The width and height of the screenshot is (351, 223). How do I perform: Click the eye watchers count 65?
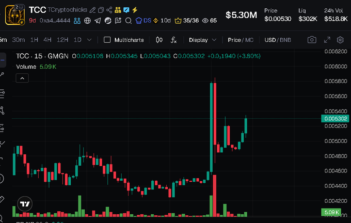(209, 21)
